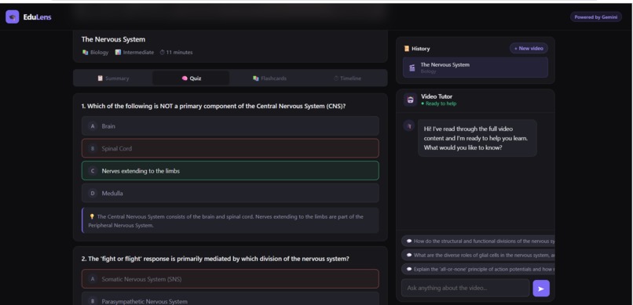Viewport: 633px width, 305px height.
Task: Select answer B Spinal Cord
Action: 230,148
